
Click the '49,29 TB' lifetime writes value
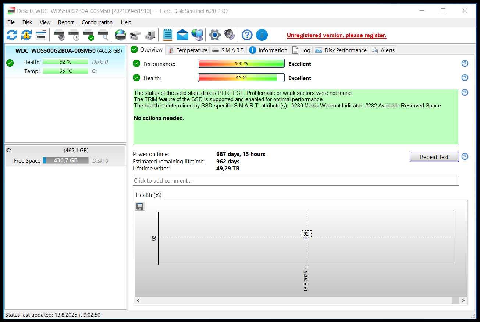tap(228, 168)
